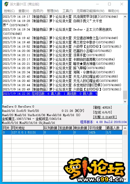The height and width of the screenshot is (184, 130).
Task: Open the 帮助(H) menu
Action: (x=113, y=11)
